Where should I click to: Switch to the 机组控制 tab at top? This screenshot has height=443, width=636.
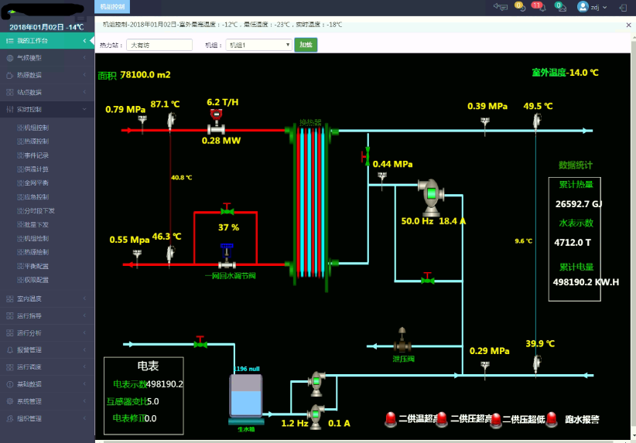pos(113,6)
